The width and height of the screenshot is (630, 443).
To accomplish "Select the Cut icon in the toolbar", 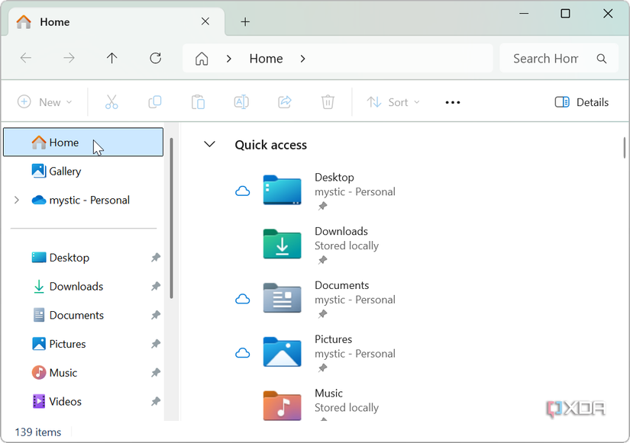I will pyautogui.click(x=111, y=101).
